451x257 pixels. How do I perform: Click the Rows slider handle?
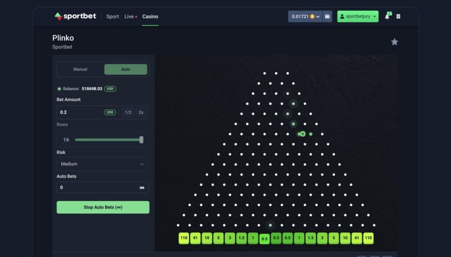coord(141,140)
